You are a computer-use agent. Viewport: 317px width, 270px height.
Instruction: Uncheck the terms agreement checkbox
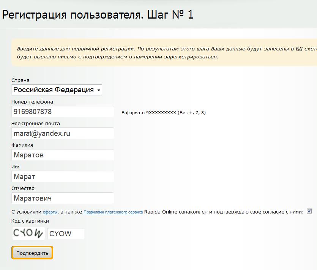click(309, 212)
